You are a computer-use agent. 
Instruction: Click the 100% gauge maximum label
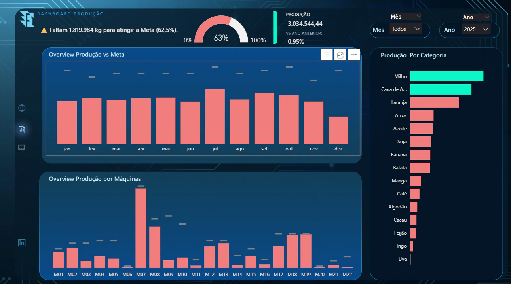258,40
